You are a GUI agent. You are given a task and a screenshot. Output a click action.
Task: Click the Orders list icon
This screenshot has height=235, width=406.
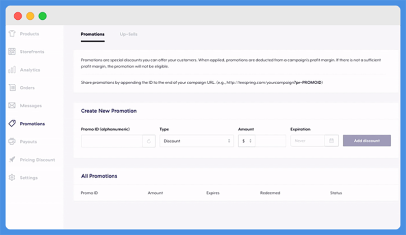12,87
